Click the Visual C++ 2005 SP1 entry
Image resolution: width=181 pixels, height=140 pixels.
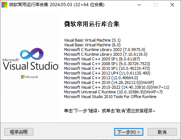tap(102, 59)
